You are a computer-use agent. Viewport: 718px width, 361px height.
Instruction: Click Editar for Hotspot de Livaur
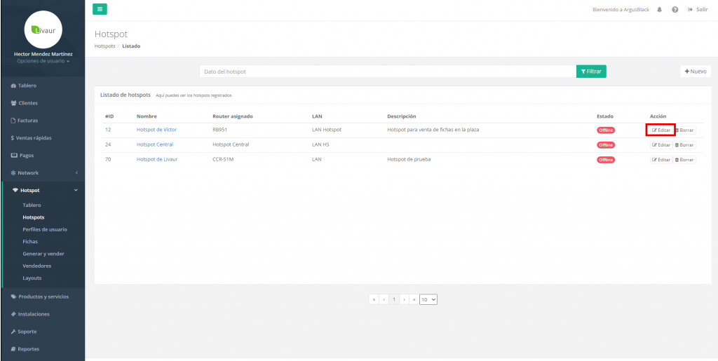pos(661,160)
